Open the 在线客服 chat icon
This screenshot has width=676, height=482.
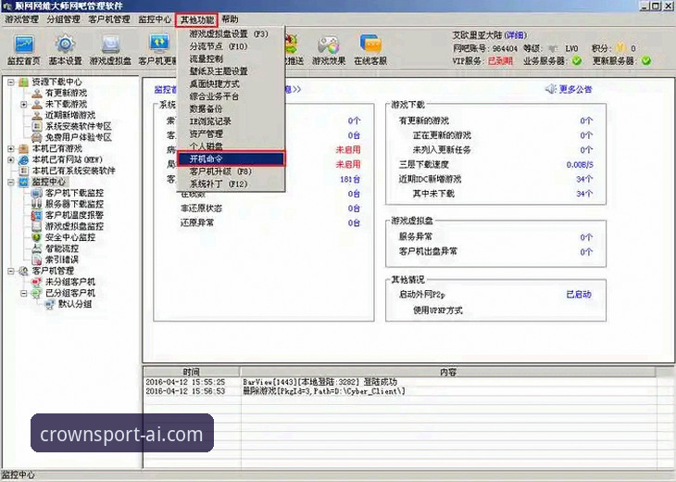(370, 44)
